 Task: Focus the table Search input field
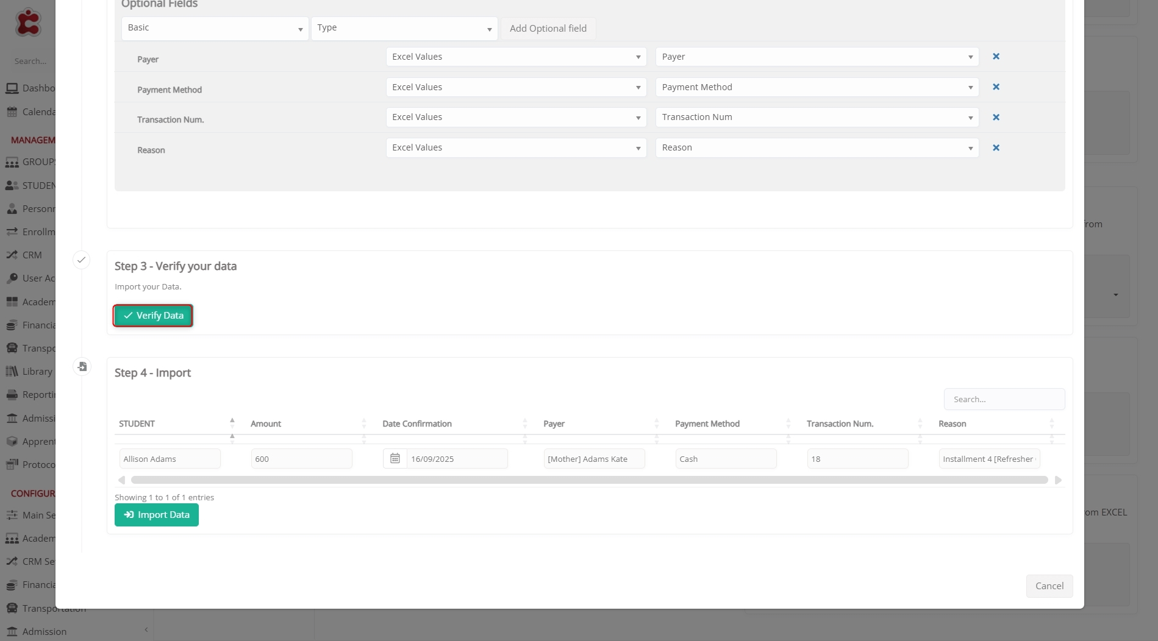1004,400
